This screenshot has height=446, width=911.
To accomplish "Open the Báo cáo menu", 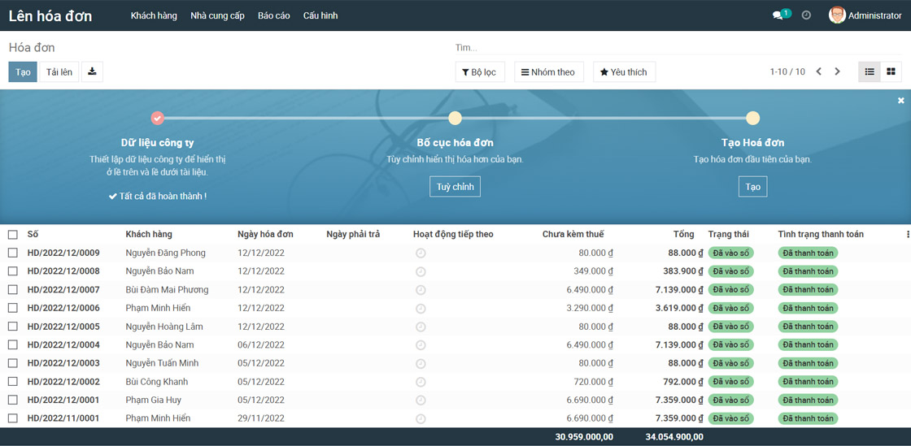I will 273,15.
